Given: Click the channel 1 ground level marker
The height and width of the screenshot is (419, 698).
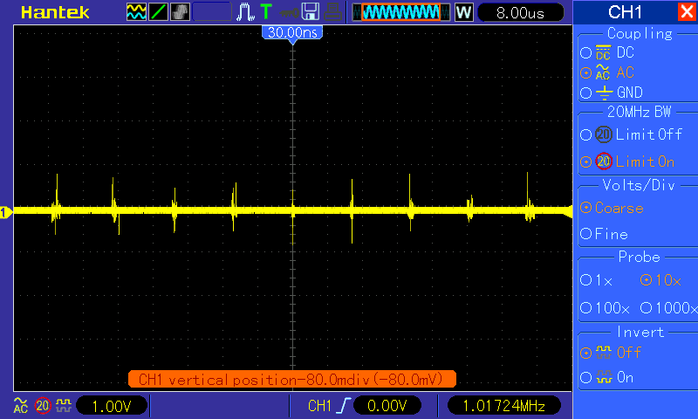Looking at the screenshot, I should click(x=5, y=213).
